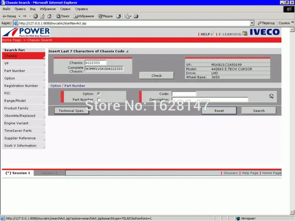
Task: Select PIC search type
Action: [24, 93]
